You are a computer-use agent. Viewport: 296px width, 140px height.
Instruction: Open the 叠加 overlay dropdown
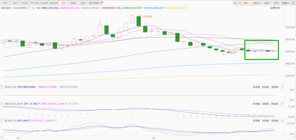coord(257,3)
